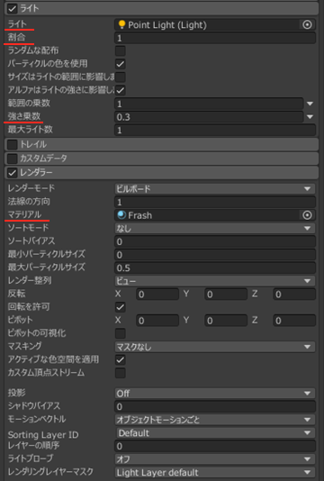The height and width of the screenshot is (481, 324).
Task: Click the Point Light bulb icon
Action: [x=121, y=24]
